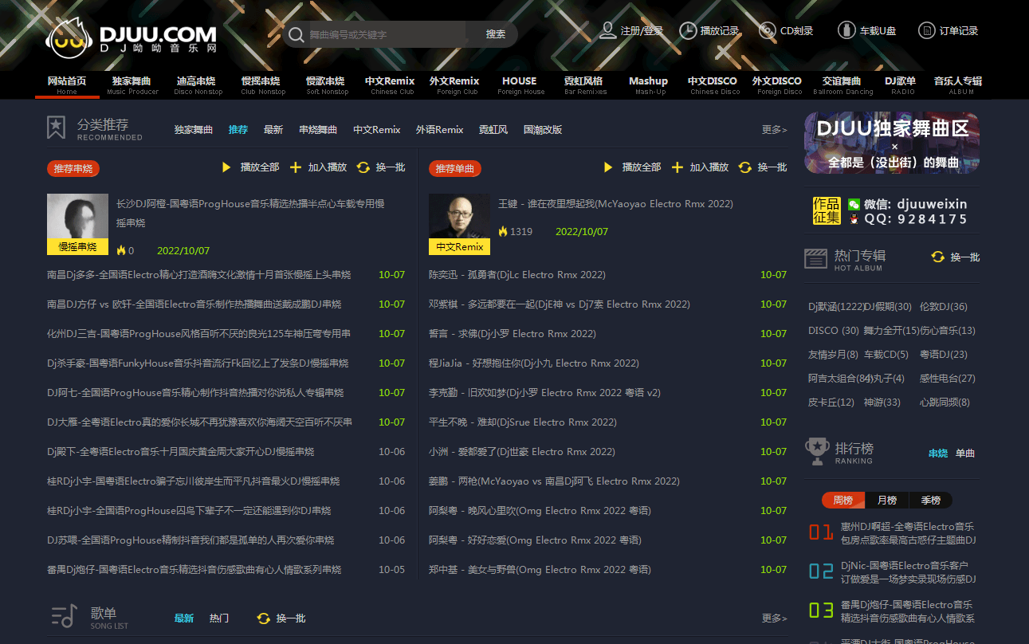Screen dimensions: 1029x644
Task: Switch ranking to 季榜 tab
Action: coord(931,501)
